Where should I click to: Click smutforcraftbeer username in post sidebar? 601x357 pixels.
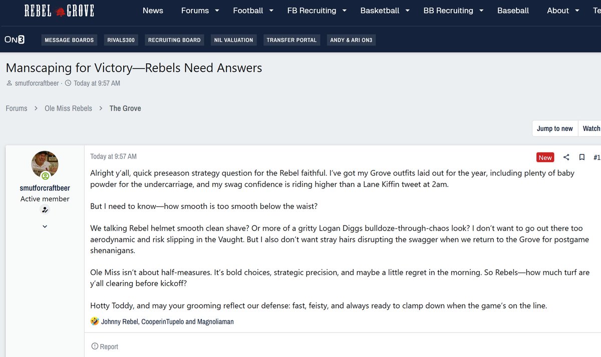click(x=45, y=188)
